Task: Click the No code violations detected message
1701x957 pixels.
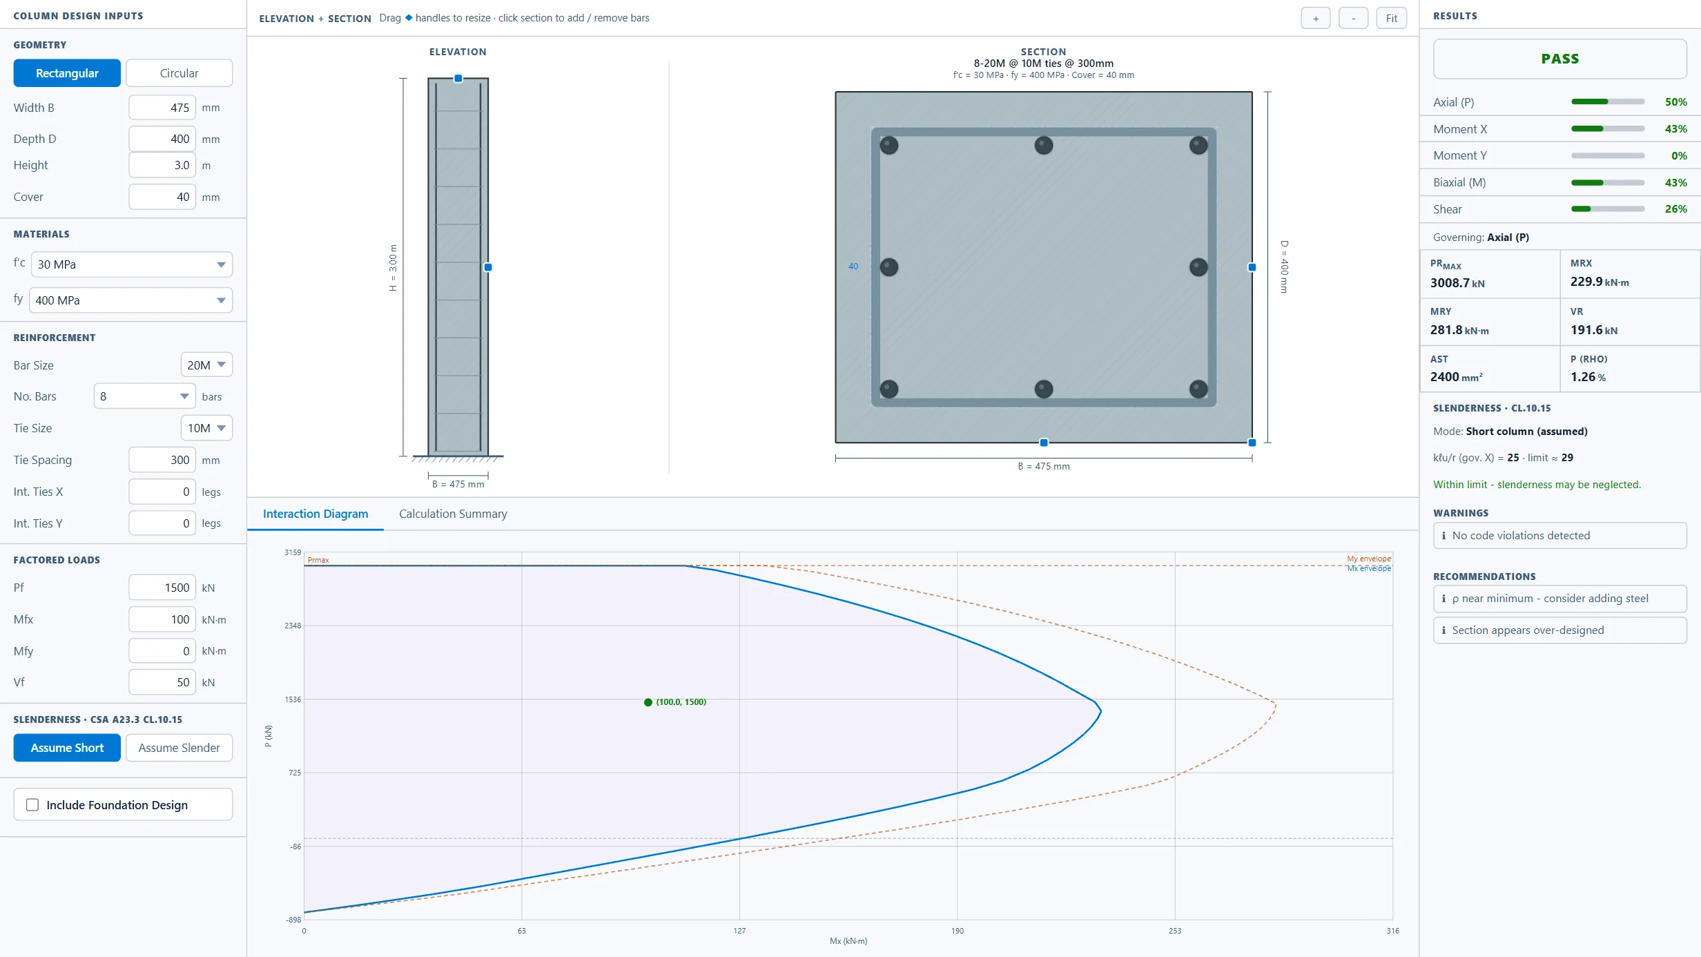Action: (x=1560, y=536)
